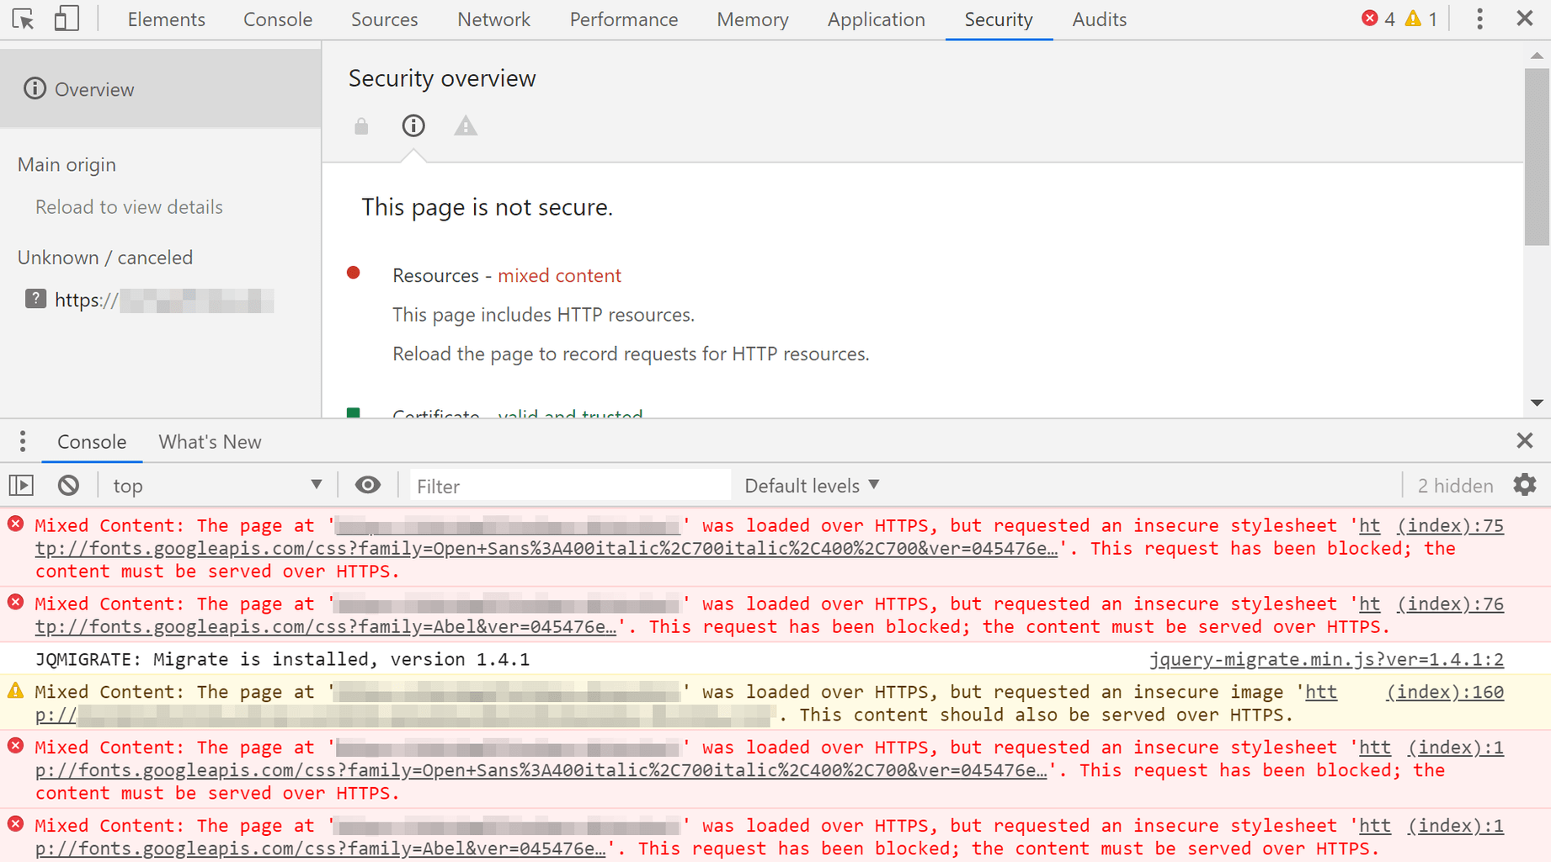Image resolution: width=1551 pixels, height=862 pixels.
Task: Switch to the Network panel
Action: [x=493, y=19]
